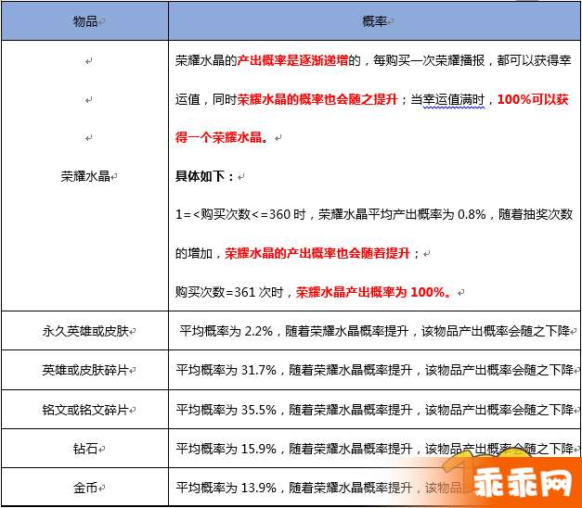
Task: Click the text 每购买一次荣耀播报
Action: coord(429,60)
